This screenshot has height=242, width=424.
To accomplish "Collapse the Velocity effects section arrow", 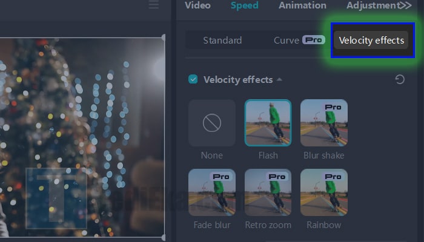I will (x=279, y=79).
